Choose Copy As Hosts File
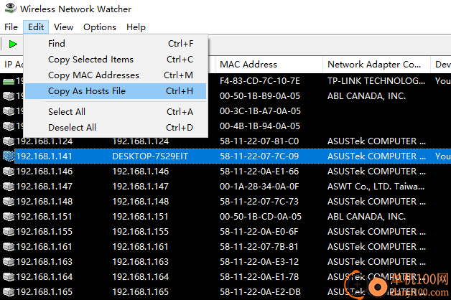451x300 pixels. [116, 91]
